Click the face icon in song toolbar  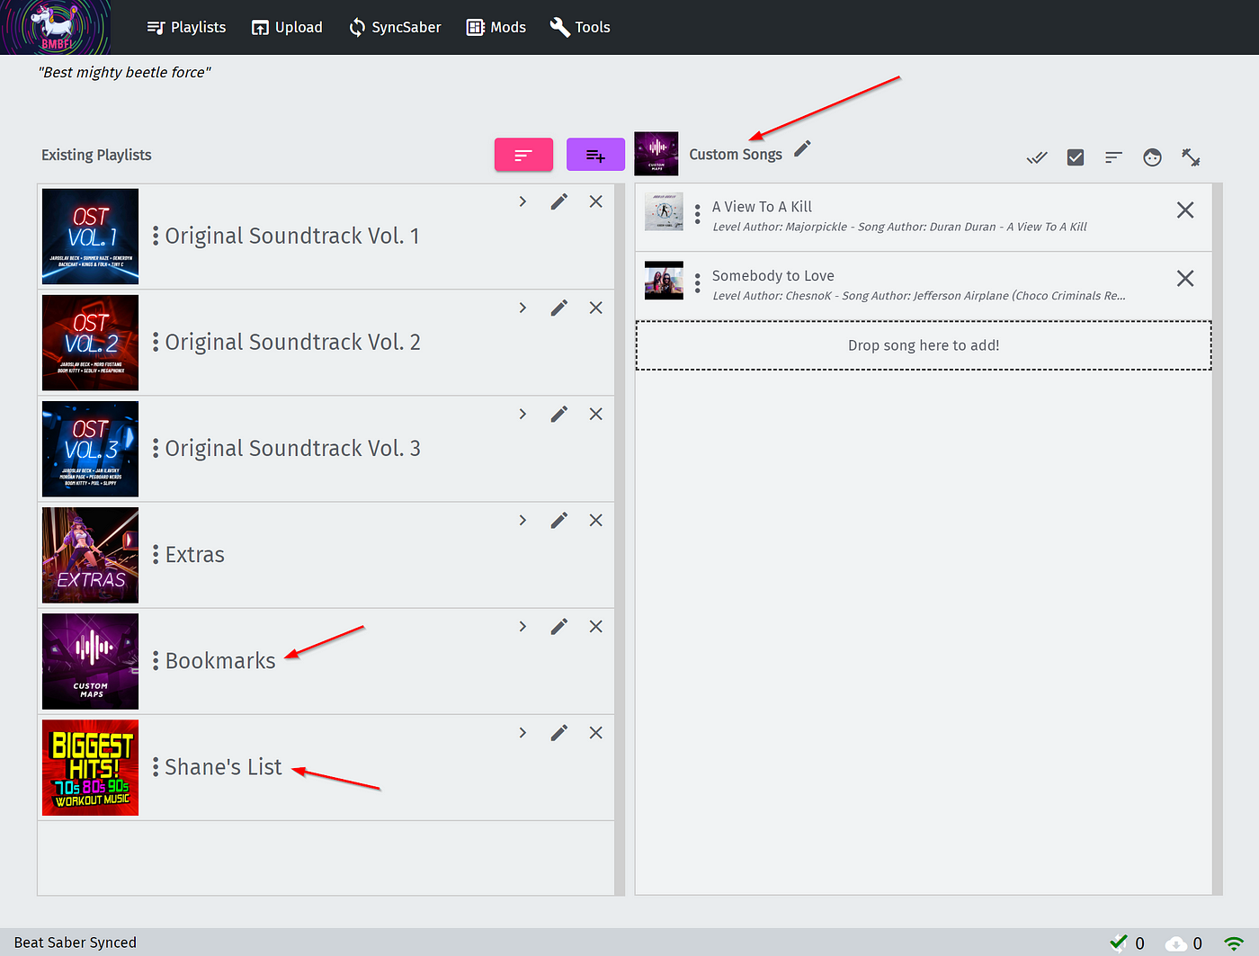[1152, 157]
